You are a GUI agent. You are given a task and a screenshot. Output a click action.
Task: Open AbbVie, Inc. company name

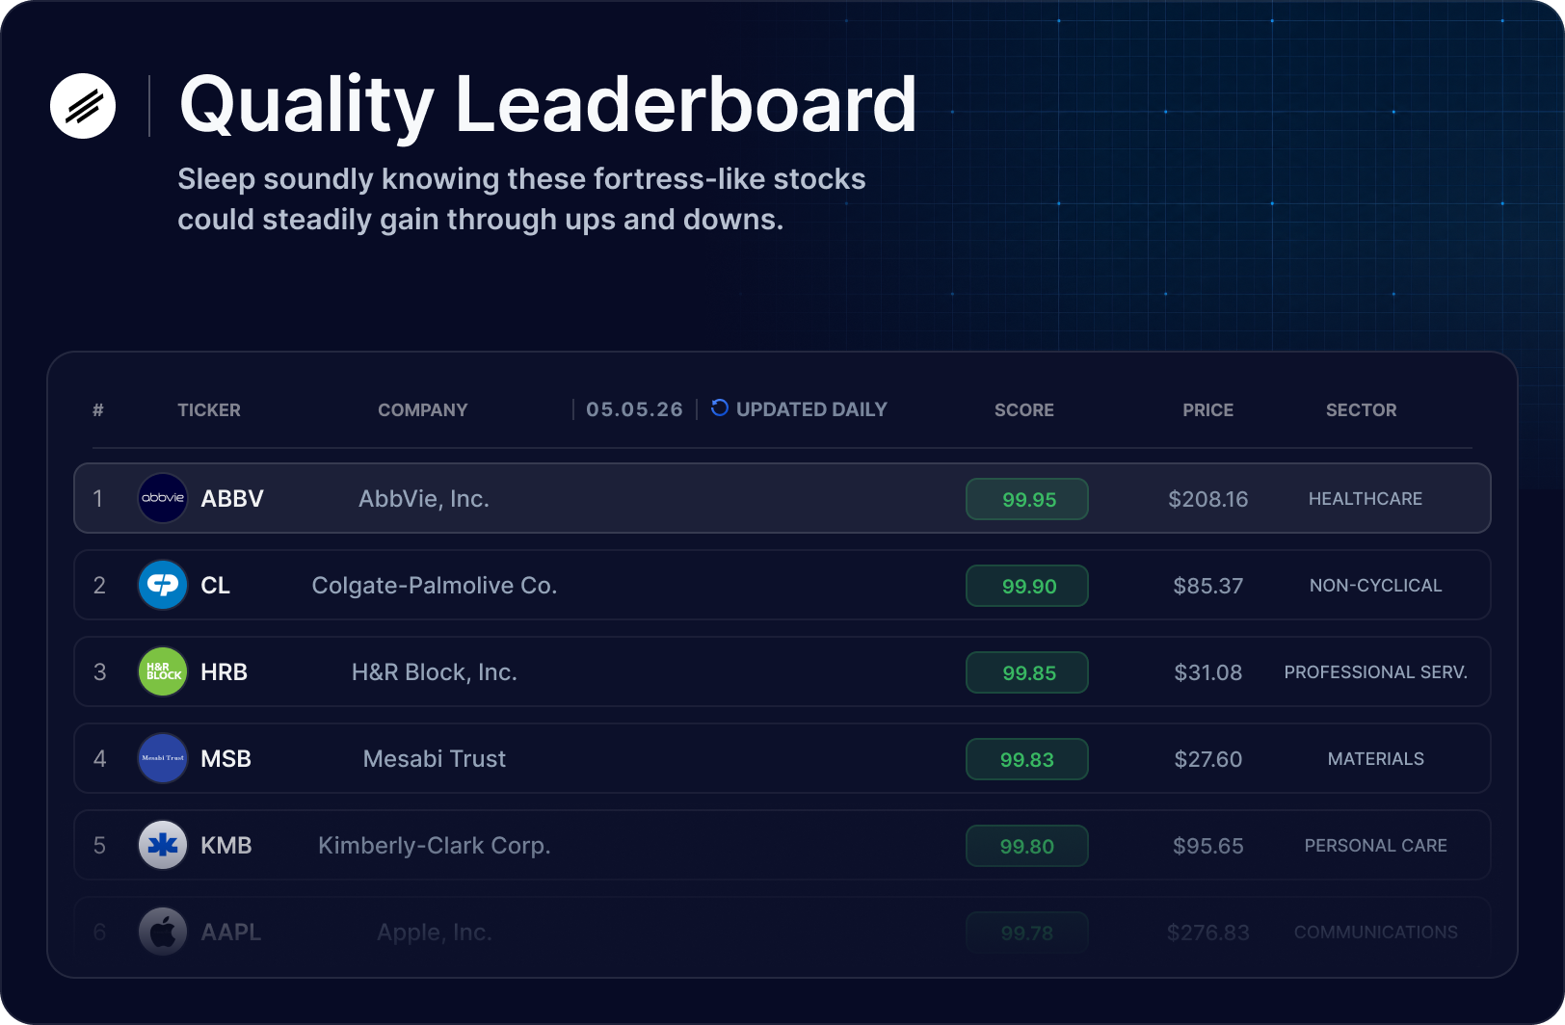pos(424,499)
